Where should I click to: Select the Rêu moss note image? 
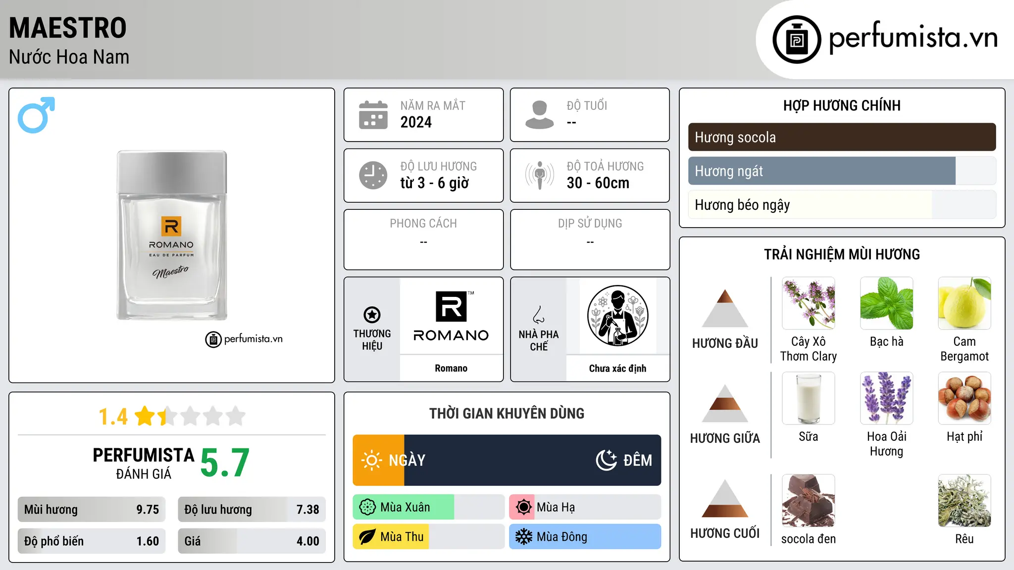click(x=964, y=501)
